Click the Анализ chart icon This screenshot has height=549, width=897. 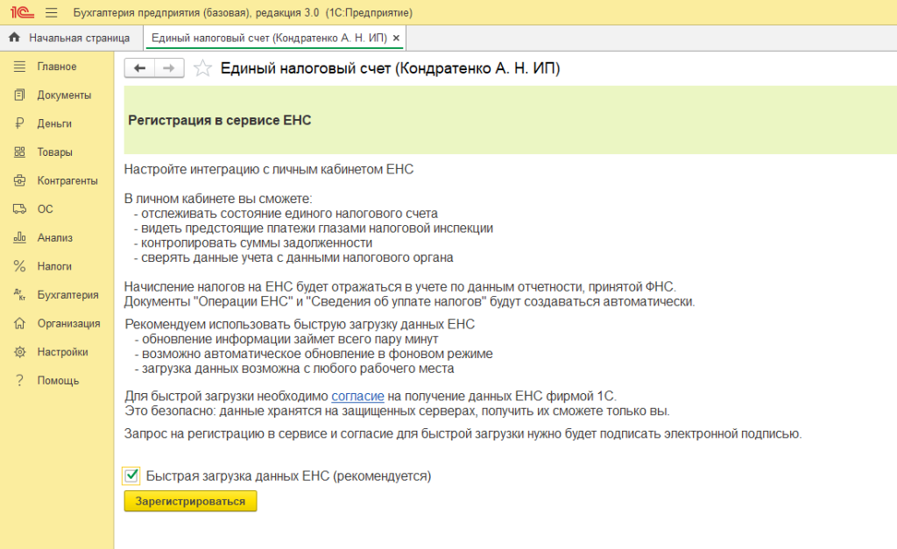(19, 237)
